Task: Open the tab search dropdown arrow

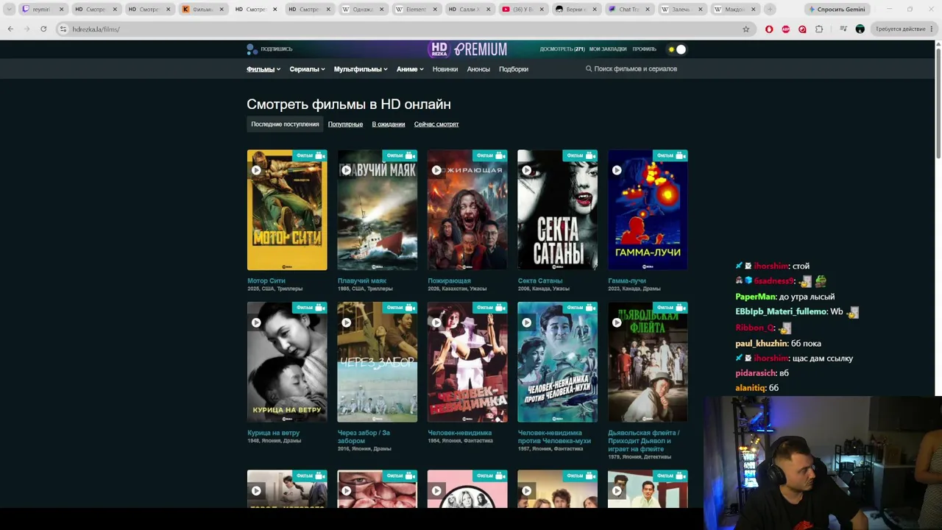Action: click(x=10, y=10)
